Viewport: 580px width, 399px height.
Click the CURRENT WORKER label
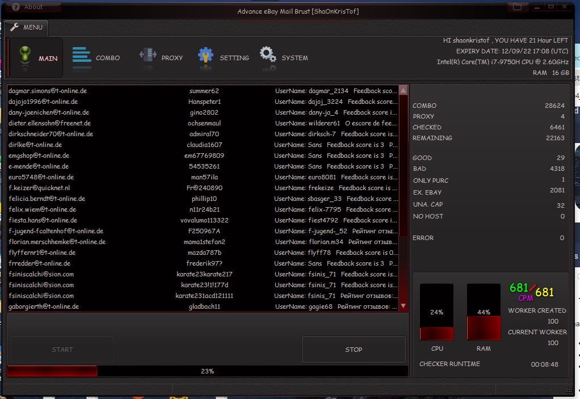click(x=537, y=331)
